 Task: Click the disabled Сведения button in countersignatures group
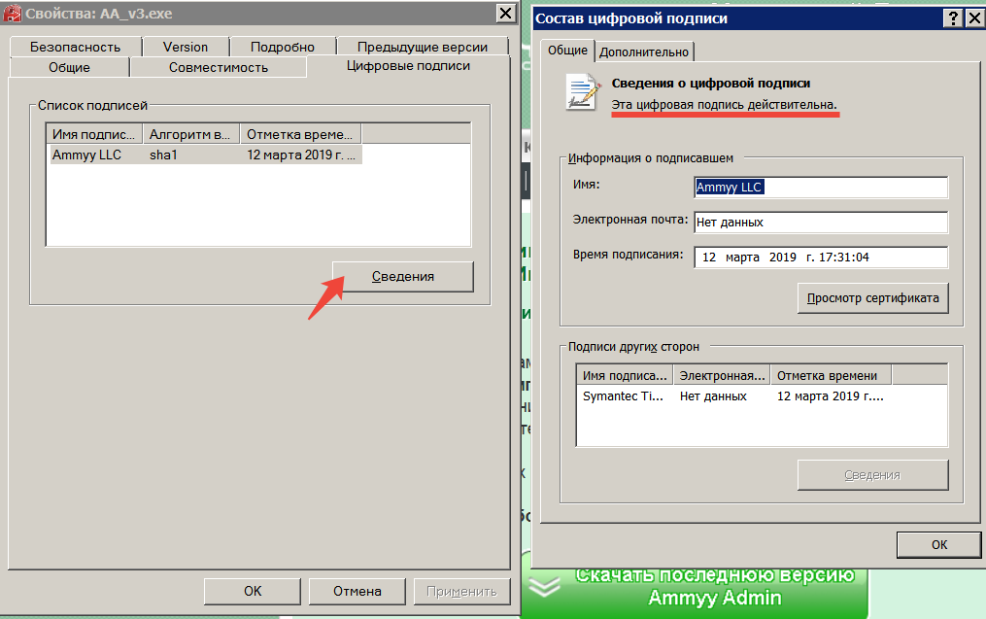point(872,475)
